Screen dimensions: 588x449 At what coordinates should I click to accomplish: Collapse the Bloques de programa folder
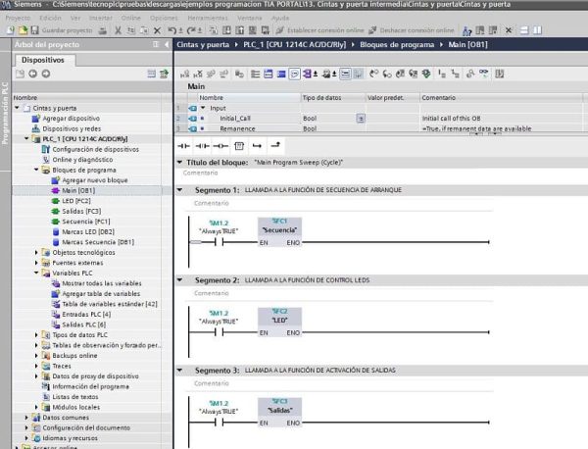(36, 170)
